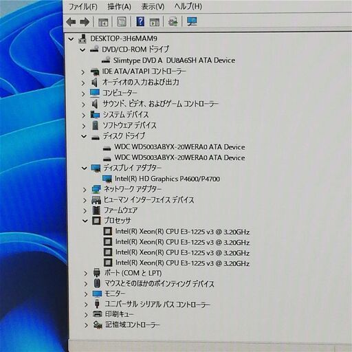Screen dimensions: 352x352
Task: Click the Properties toolbar icon
Action: tap(122, 22)
